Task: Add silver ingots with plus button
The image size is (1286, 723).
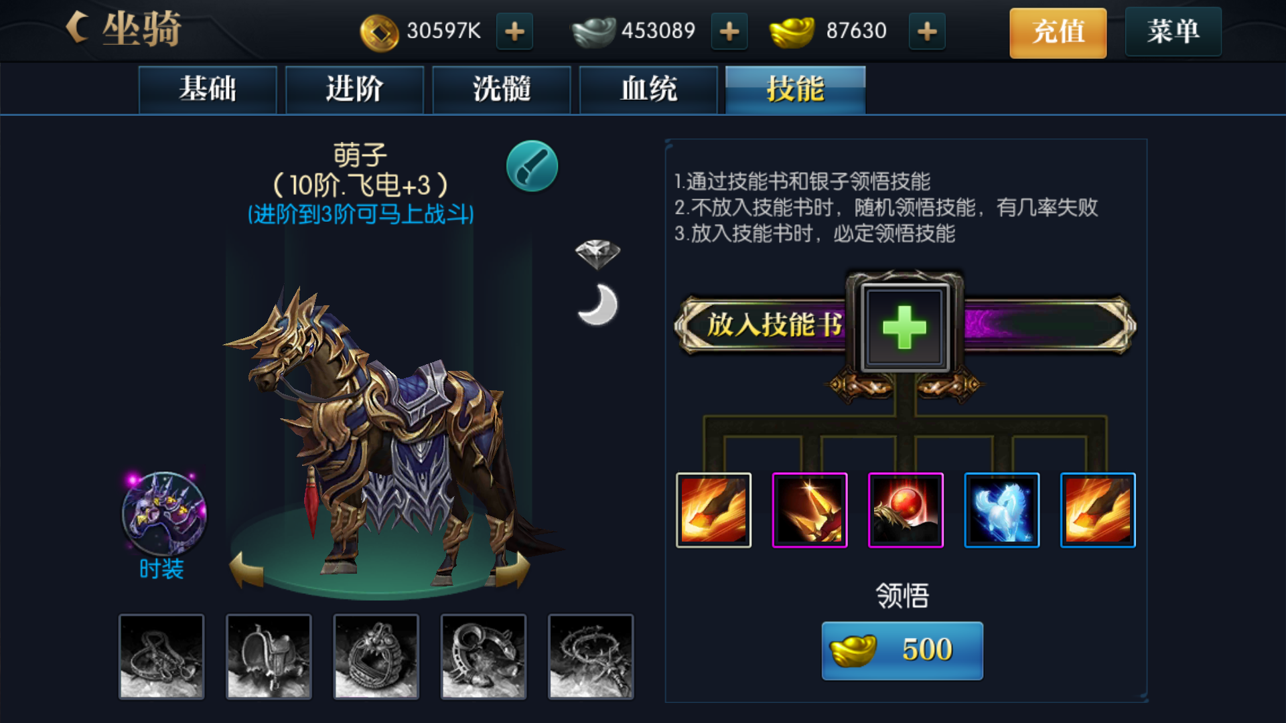Action: point(729,31)
